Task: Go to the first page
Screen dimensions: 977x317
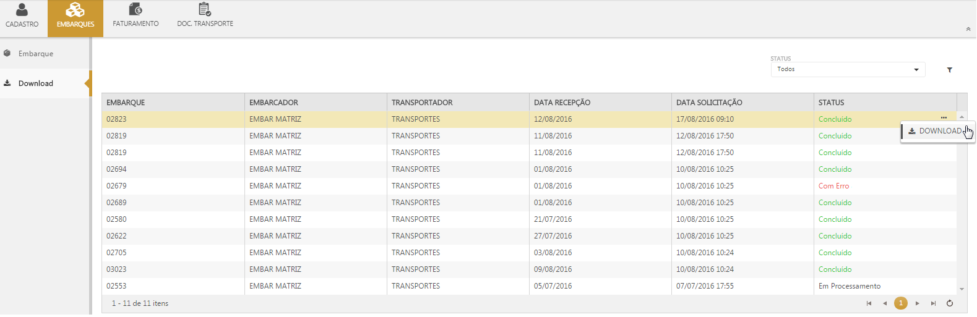Action: pyautogui.click(x=869, y=303)
